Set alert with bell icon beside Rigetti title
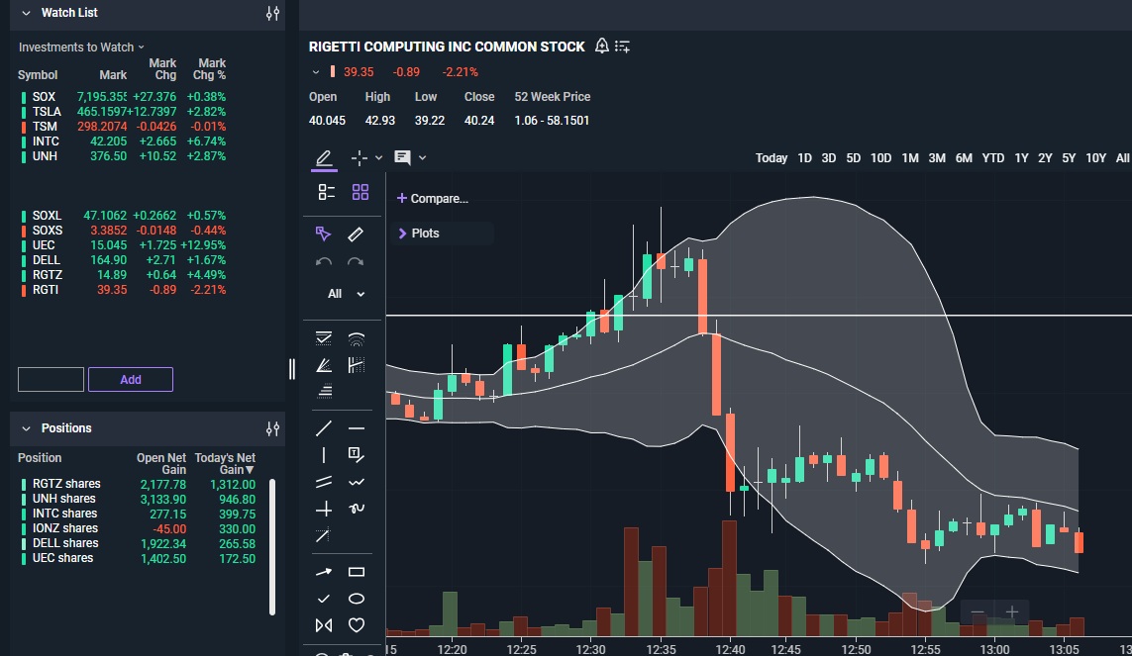 click(601, 47)
